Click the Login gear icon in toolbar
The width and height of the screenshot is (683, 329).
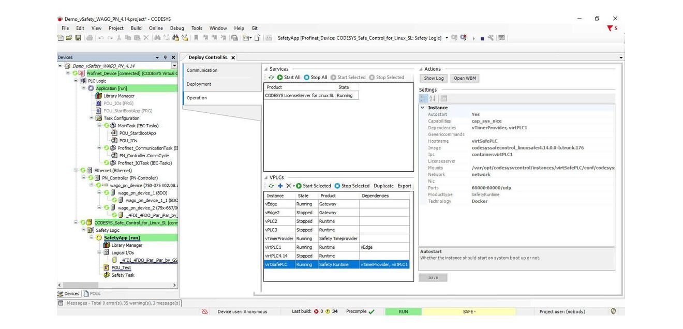454,38
